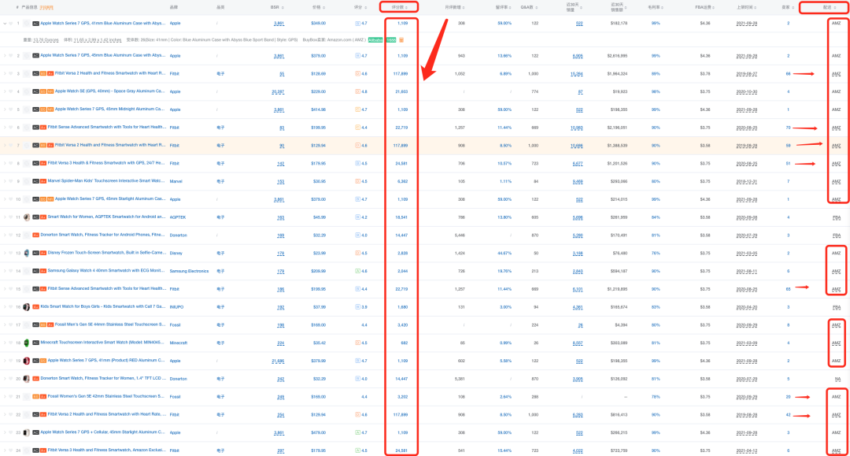Click the green 1688 badge in expanded row
The image size is (850, 456).
(391, 40)
